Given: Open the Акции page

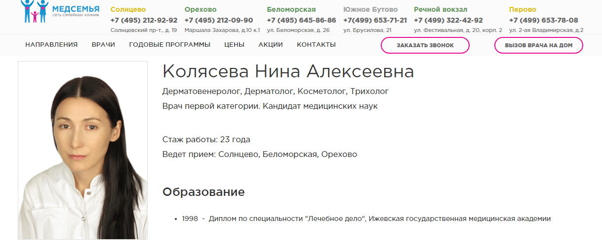Looking at the screenshot, I should pos(271,45).
